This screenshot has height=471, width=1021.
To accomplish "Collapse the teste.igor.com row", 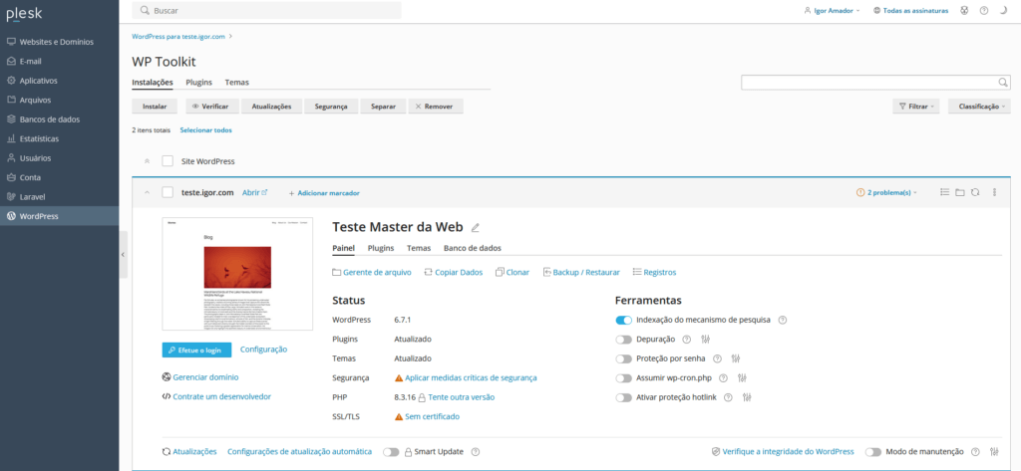I will (x=147, y=192).
